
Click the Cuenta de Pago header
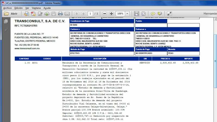[151, 50]
